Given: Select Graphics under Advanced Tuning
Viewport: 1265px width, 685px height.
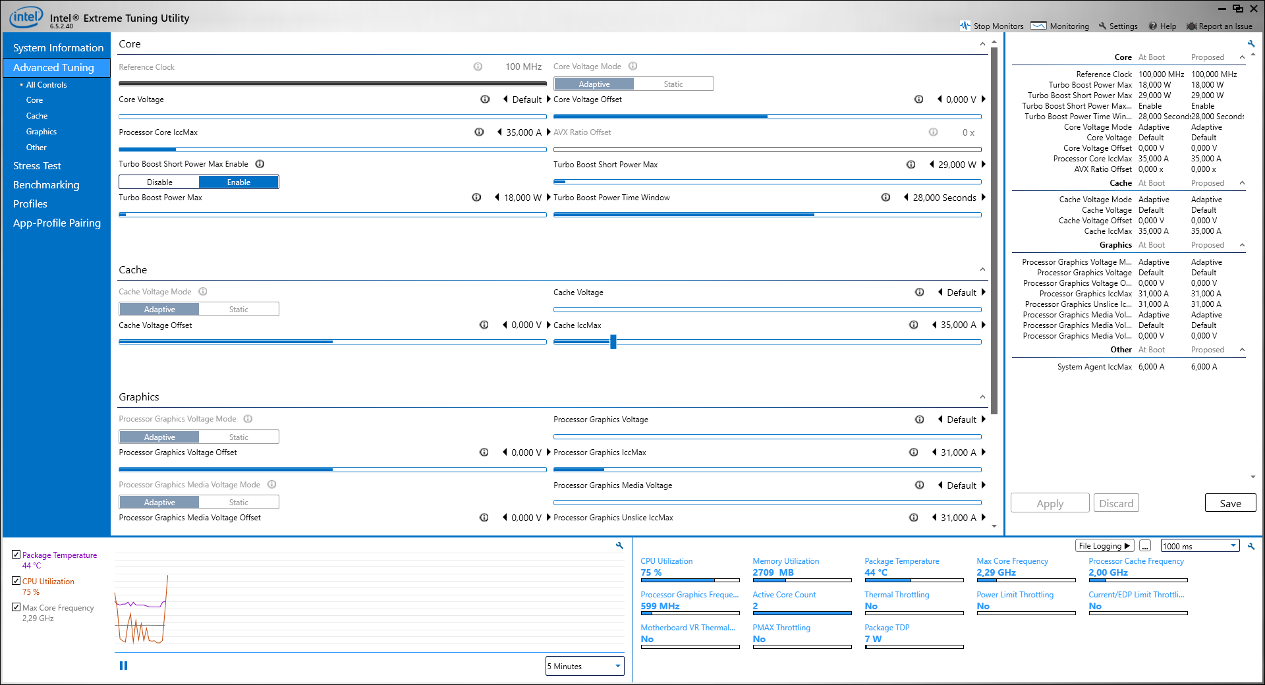Looking at the screenshot, I should tap(42, 132).
